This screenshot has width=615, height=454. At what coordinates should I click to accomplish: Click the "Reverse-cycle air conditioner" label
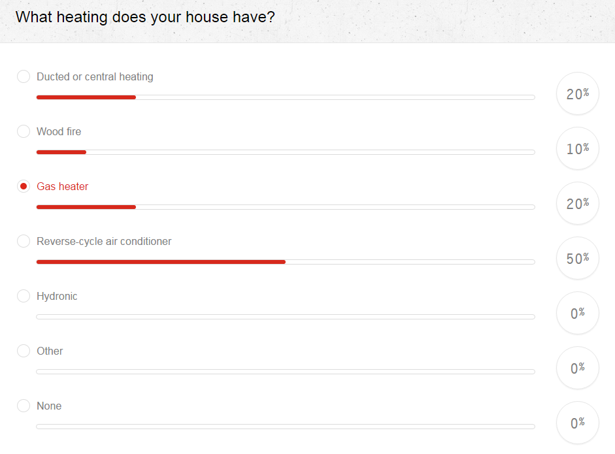(104, 241)
